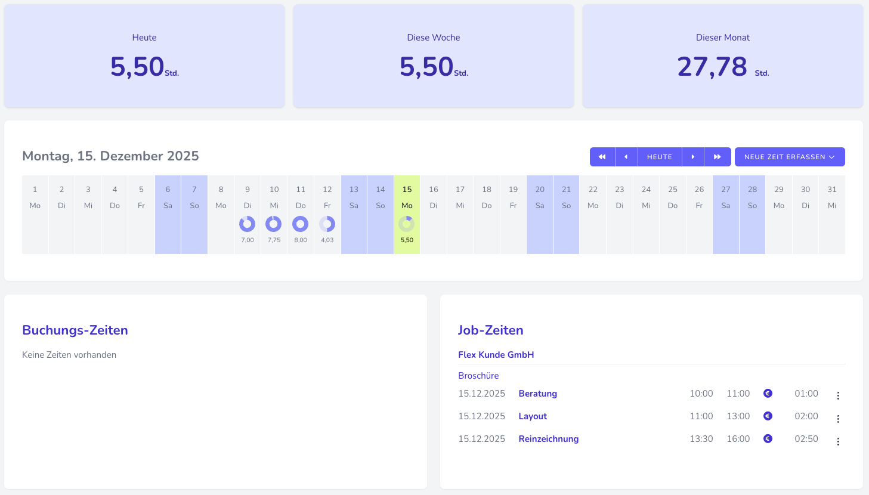Screen dimensions: 869x495
Task: Open the NEUE ZEIT ERFASSEN dropdown
Action: click(790, 156)
